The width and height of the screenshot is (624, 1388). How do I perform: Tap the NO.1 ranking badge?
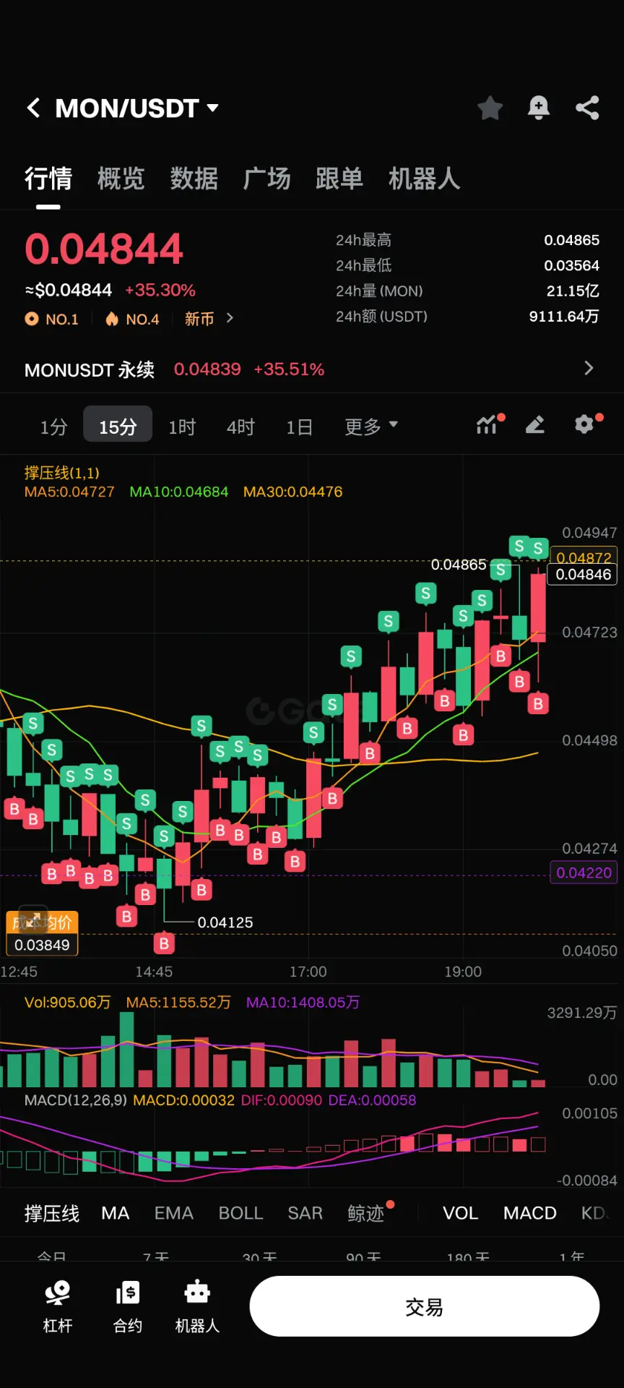(52, 319)
